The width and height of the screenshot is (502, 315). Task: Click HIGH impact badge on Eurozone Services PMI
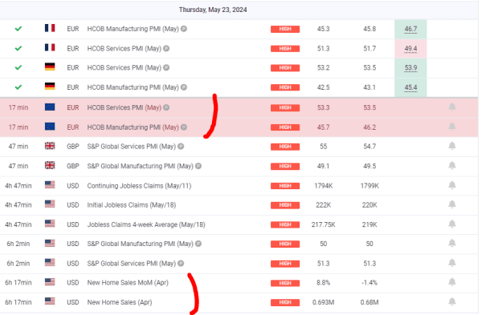[x=285, y=108]
